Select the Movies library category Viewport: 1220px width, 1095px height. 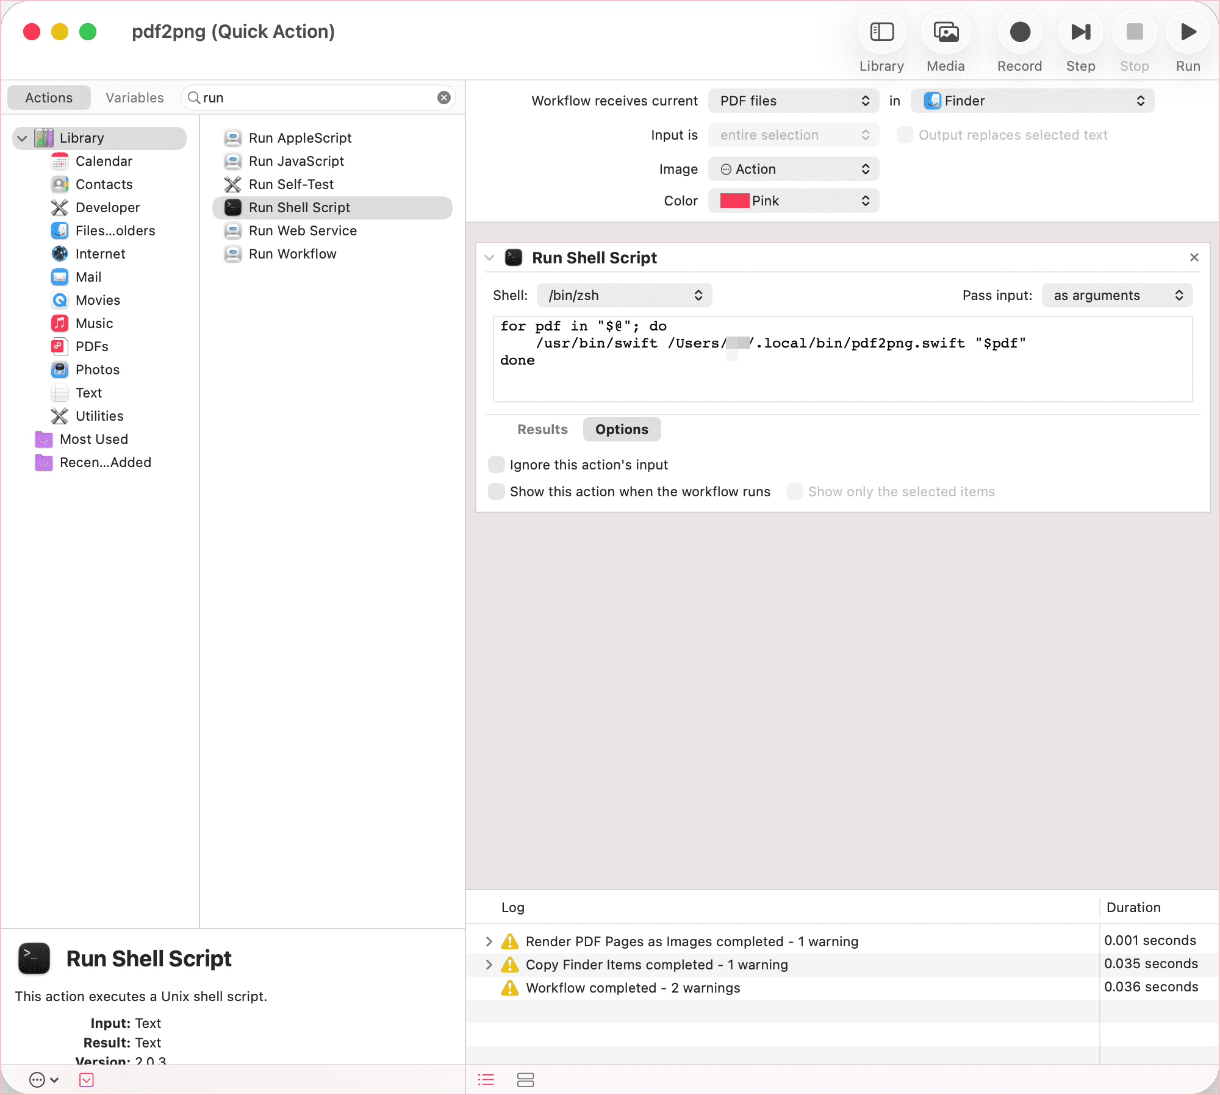click(98, 300)
